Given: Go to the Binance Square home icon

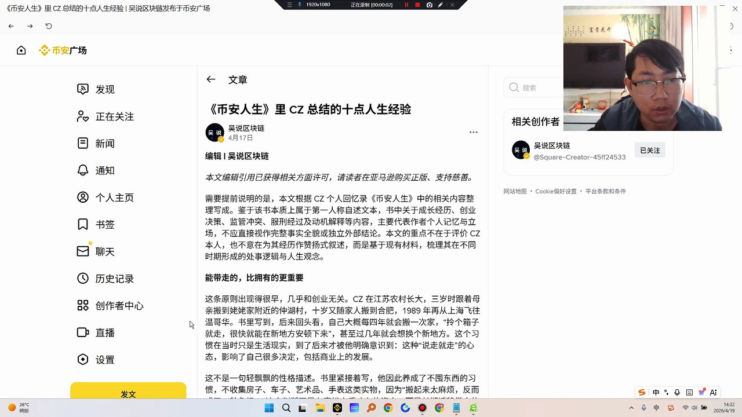Looking at the screenshot, I should (21, 50).
